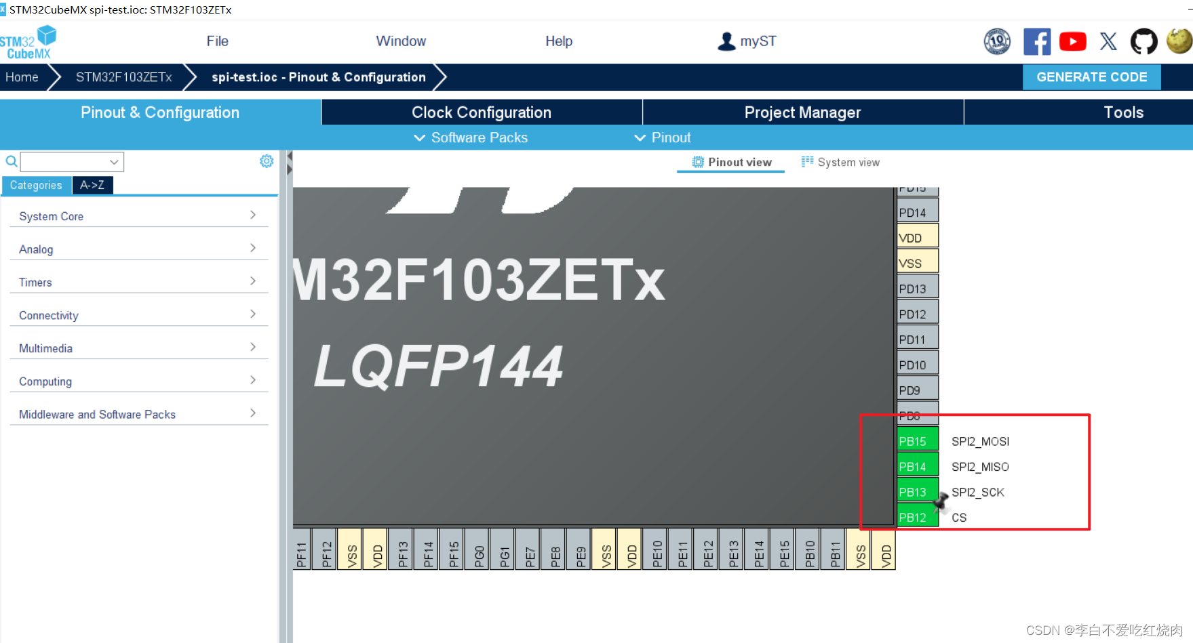The height and width of the screenshot is (643, 1193).
Task: Expand Middleware and Software Packs category
Action: pos(138,414)
